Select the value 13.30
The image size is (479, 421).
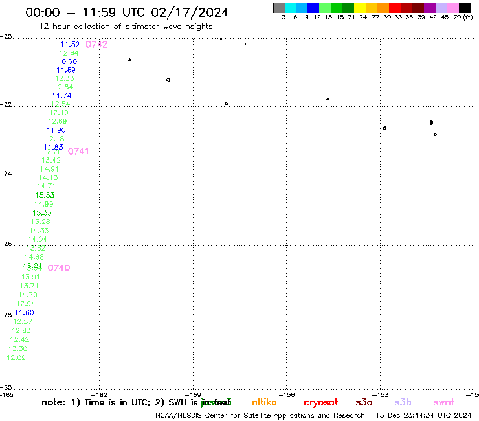[17, 349]
